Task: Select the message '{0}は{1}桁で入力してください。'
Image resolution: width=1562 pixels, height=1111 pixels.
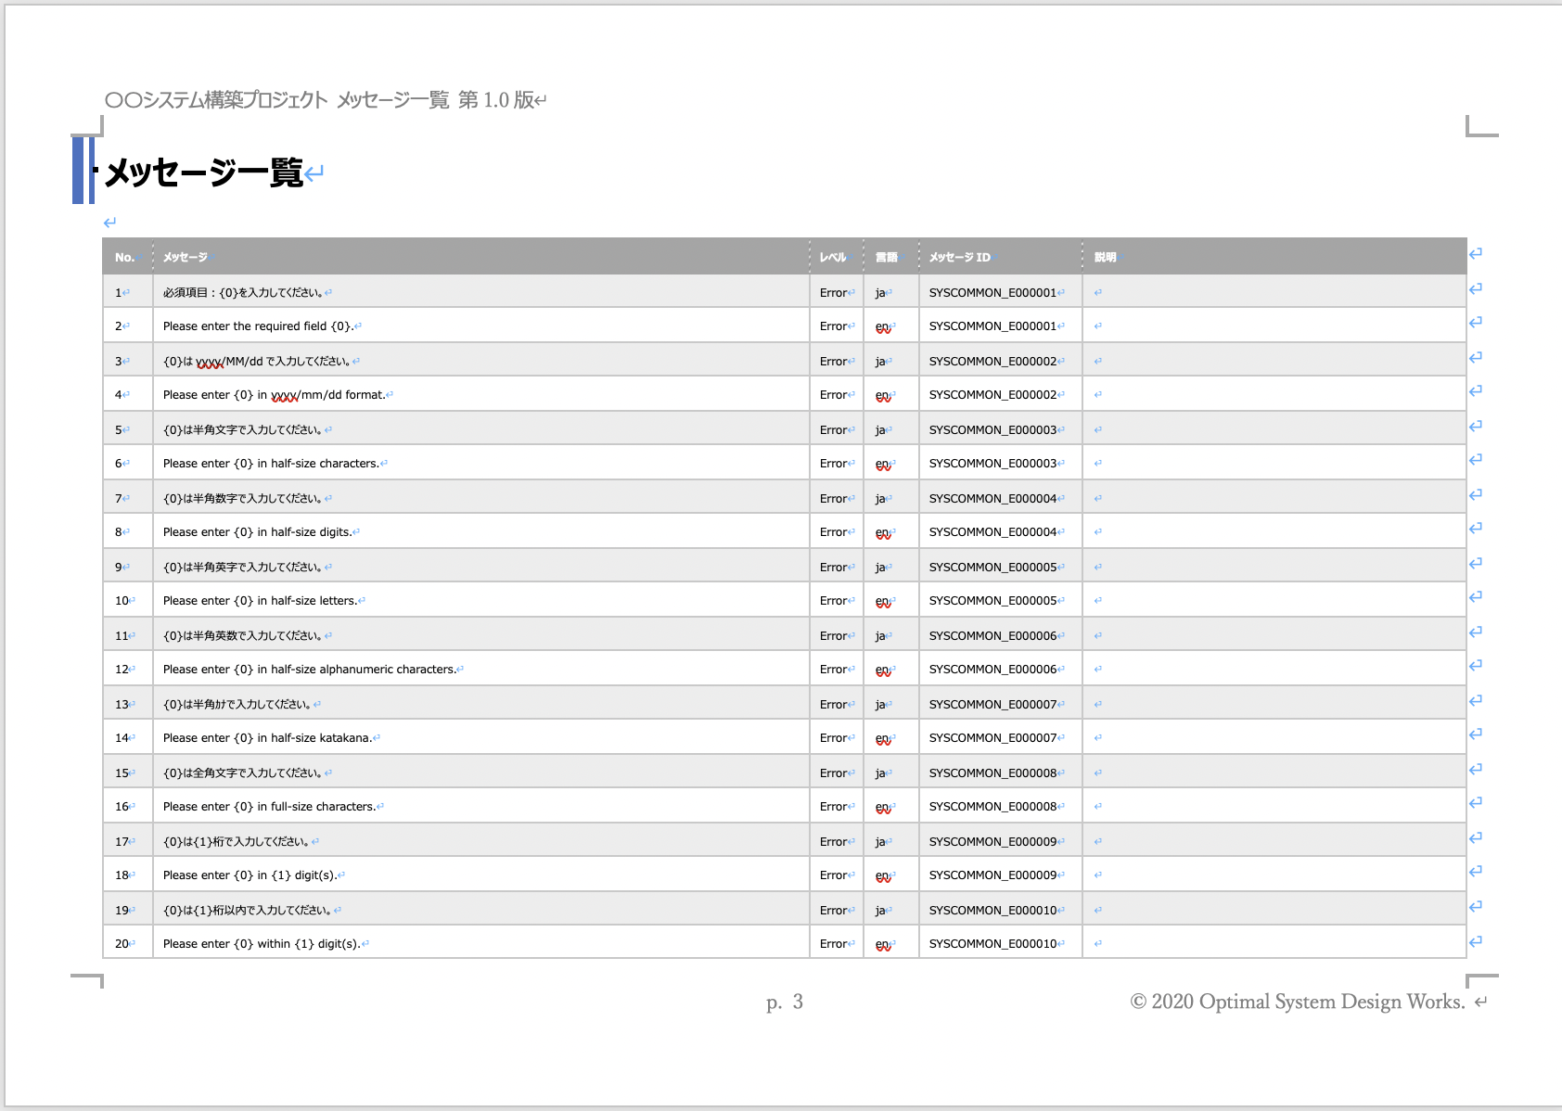Action: (x=237, y=842)
